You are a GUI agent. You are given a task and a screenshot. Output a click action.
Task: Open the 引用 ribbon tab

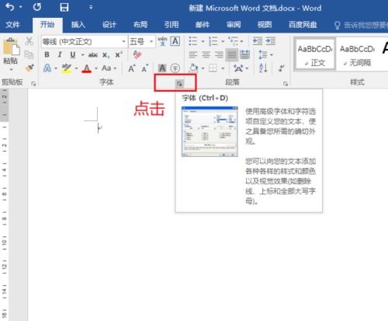(x=171, y=25)
